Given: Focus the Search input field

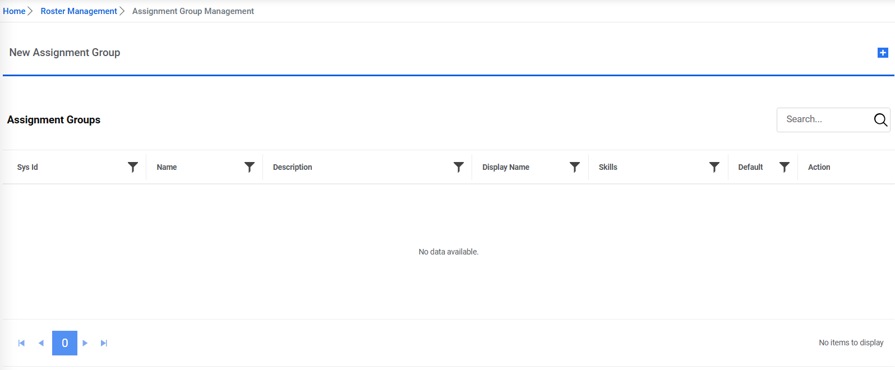Looking at the screenshot, I should pos(824,119).
